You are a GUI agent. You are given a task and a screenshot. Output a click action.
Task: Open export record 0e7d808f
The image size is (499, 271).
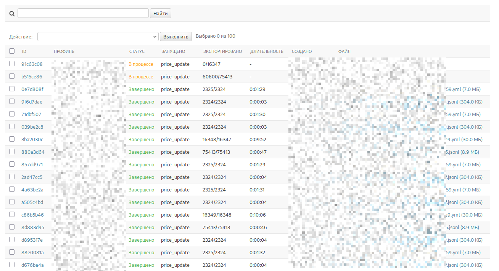32,89
